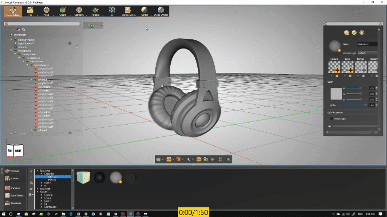Viewport: 387px width, 217px height.
Task: Toggle the Passive Light checkbox
Action: 331,118
